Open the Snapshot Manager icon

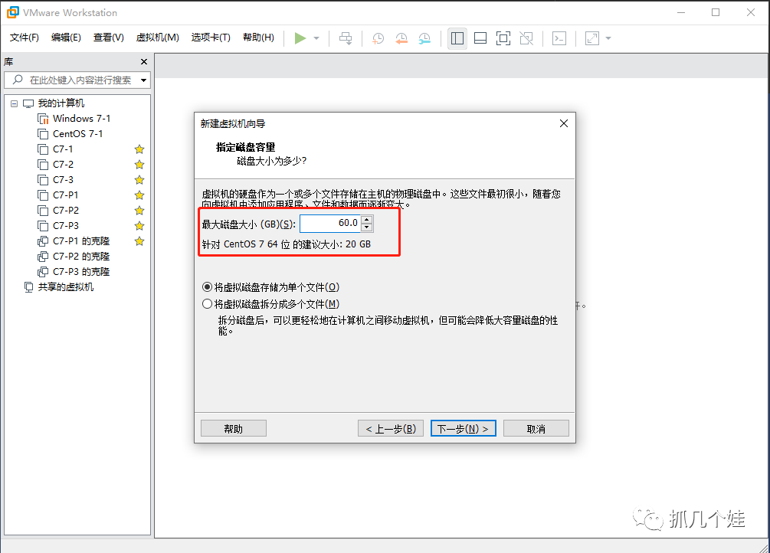(x=424, y=38)
